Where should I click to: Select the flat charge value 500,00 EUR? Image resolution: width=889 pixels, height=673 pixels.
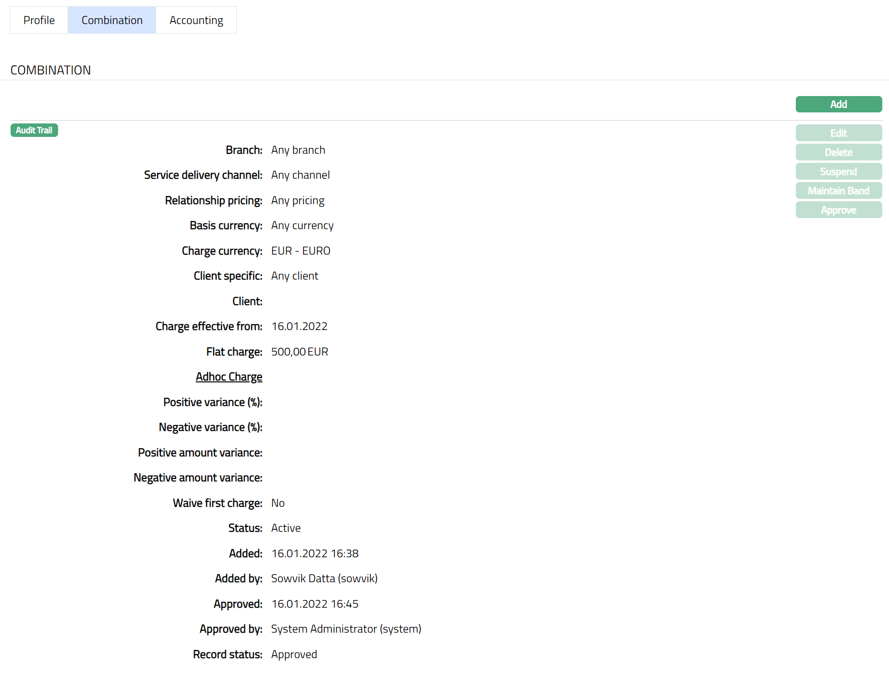[x=299, y=352]
